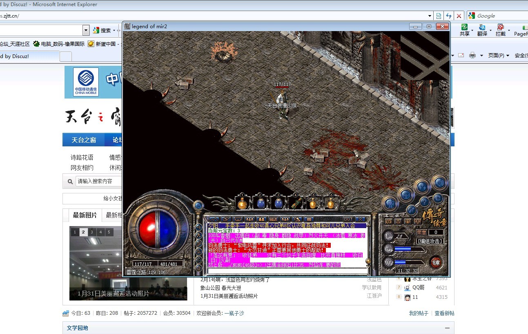Click the 查看新帖 link

pos(444,313)
